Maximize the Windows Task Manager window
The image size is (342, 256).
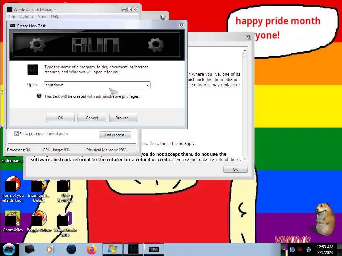(x=130, y=10)
